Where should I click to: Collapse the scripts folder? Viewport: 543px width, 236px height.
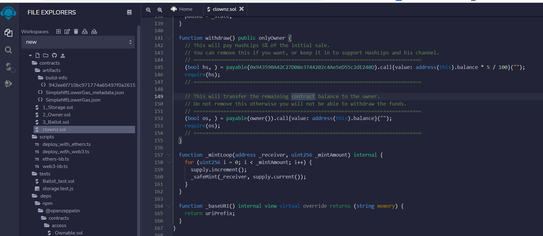pos(46,137)
